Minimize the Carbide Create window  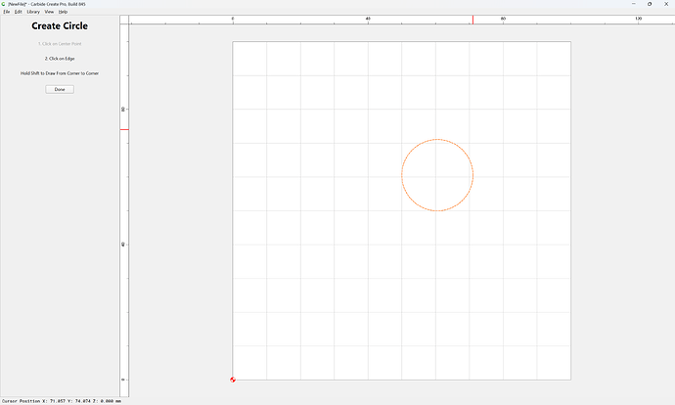click(633, 4)
